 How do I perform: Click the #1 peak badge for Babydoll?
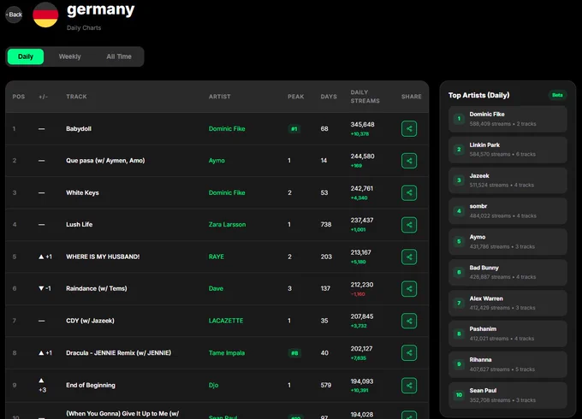[x=294, y=129]
